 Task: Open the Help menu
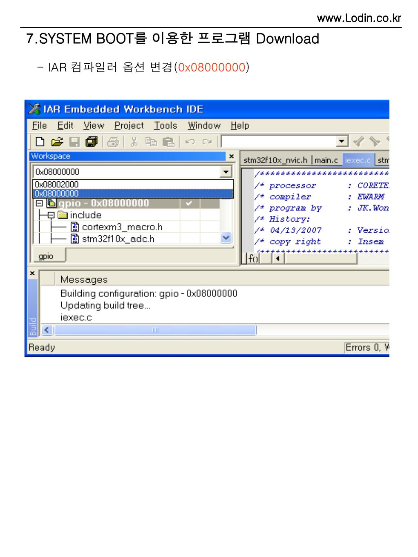click(x=239, y=125)
